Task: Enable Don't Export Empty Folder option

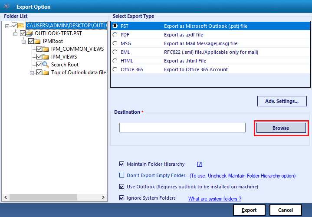Action: click(122, 175)
